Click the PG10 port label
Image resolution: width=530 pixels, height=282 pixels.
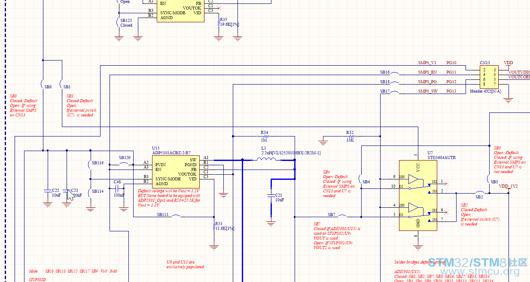click(451, 63)
